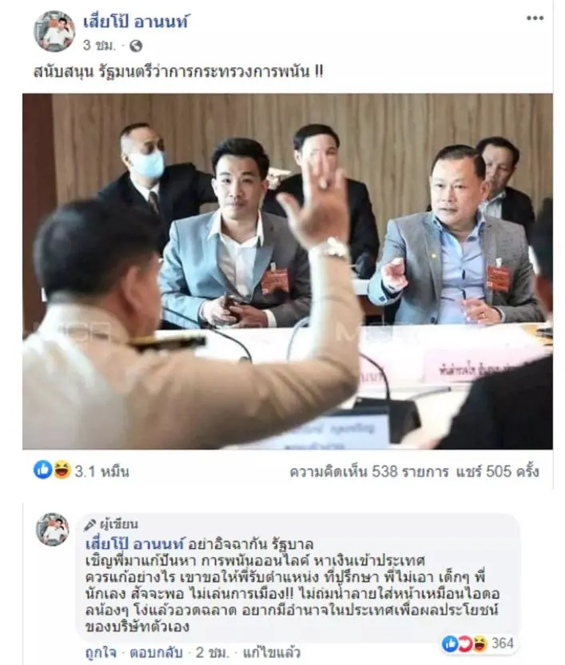Click the like reaction icon on comment
This screenshot has height=665, width=565.
point(449,643)
